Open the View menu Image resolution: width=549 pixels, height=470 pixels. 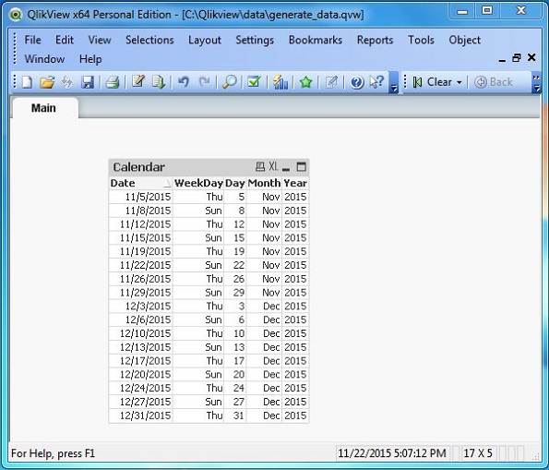[100, 40]
